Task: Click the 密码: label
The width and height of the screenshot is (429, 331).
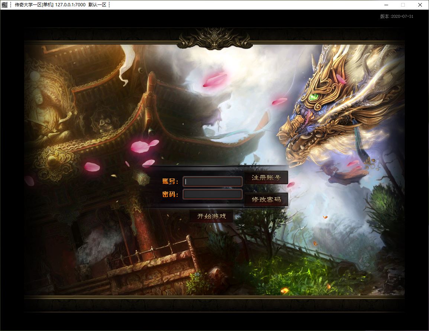Action: click(x=170, y=194)
